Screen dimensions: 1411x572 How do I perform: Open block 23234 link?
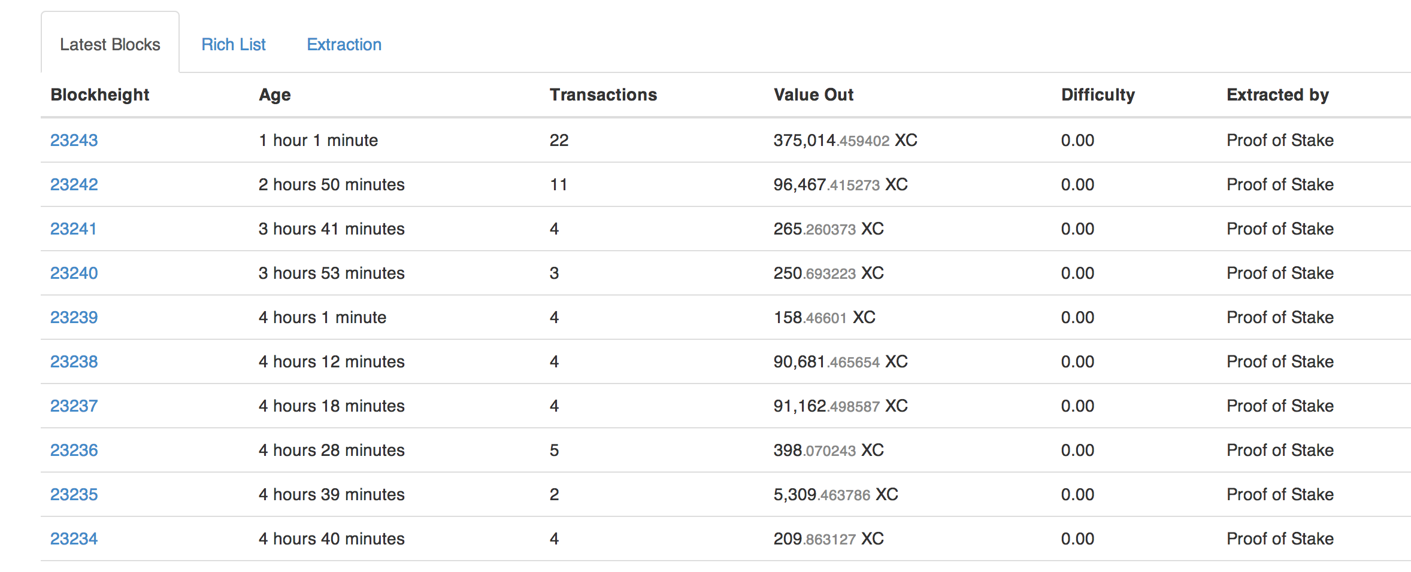pyautogui.click(x=74, y=538)
